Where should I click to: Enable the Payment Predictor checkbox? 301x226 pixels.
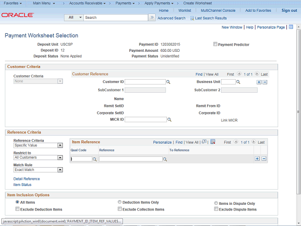pyautogui.click(x=215, y=45)
